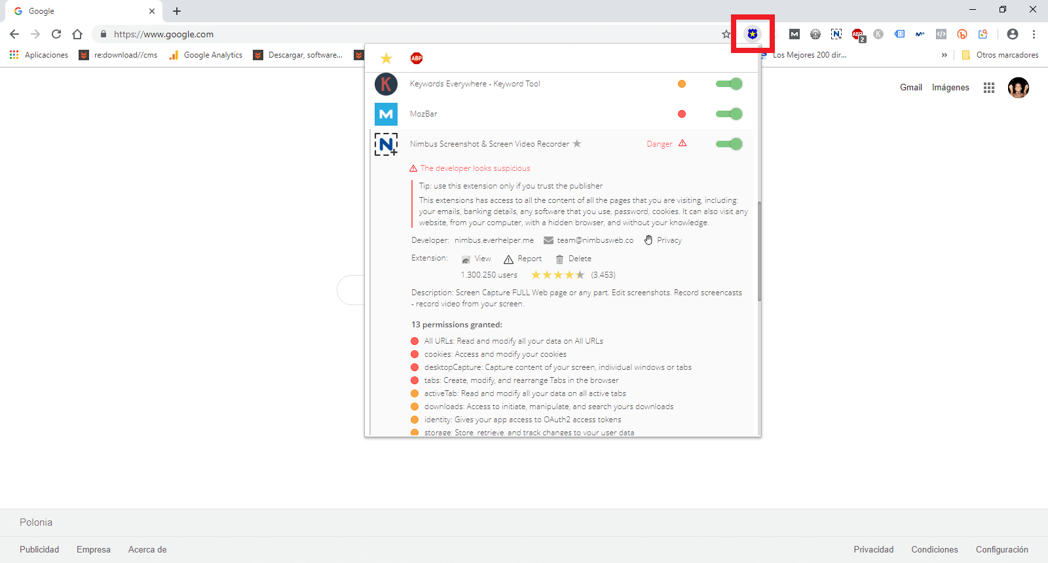
Task: Reload the current page
Action: coord(56,34)
